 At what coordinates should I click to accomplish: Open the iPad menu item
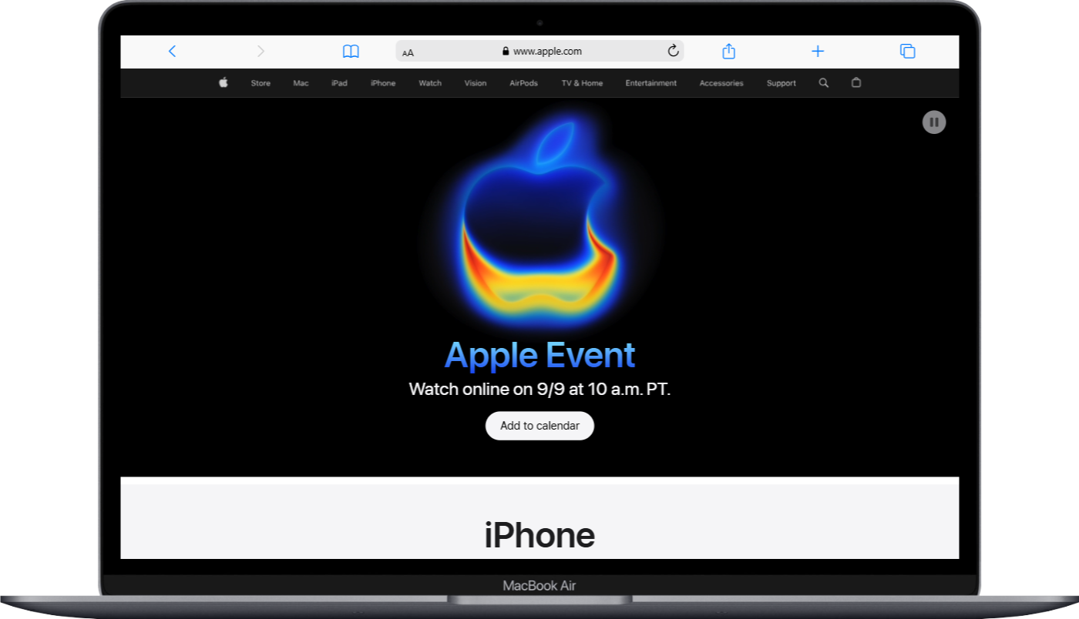point(339,83)
